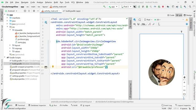196x110 pixels.
Task: Click the Guidelines icon in the design toolbar
Action: tap(159, 24)
